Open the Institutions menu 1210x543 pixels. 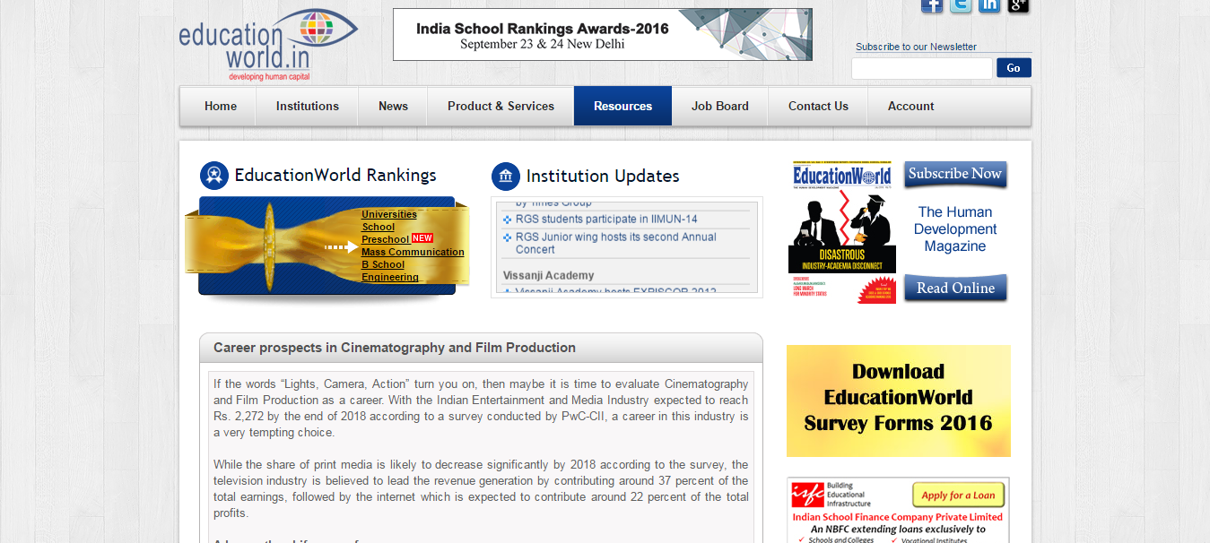tap(308, 106)
